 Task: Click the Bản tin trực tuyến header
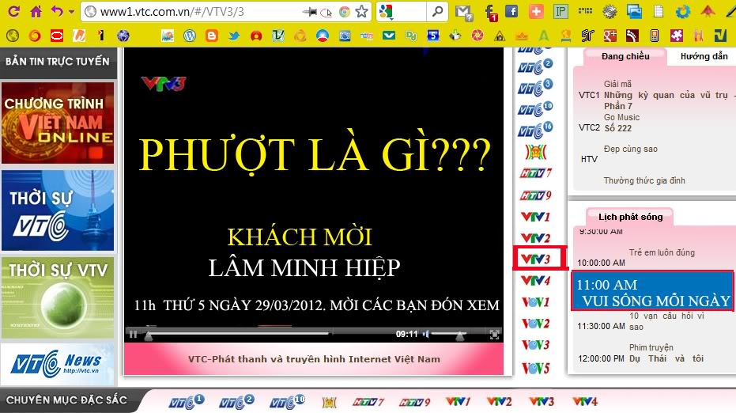(x=58, y=61)
